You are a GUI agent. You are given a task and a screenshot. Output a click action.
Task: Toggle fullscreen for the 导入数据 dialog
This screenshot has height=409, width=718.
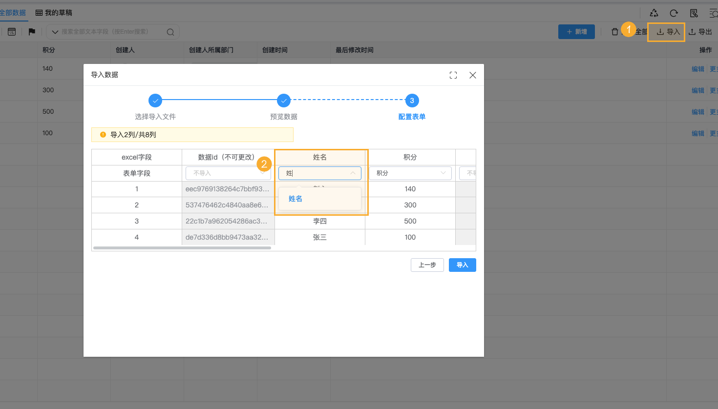[453, 75]
